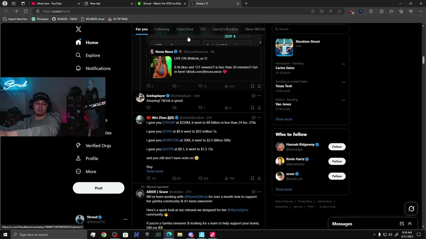Bookmark the Seekaplayer post
The image size is (426, 239).
(x=253, y=108)
